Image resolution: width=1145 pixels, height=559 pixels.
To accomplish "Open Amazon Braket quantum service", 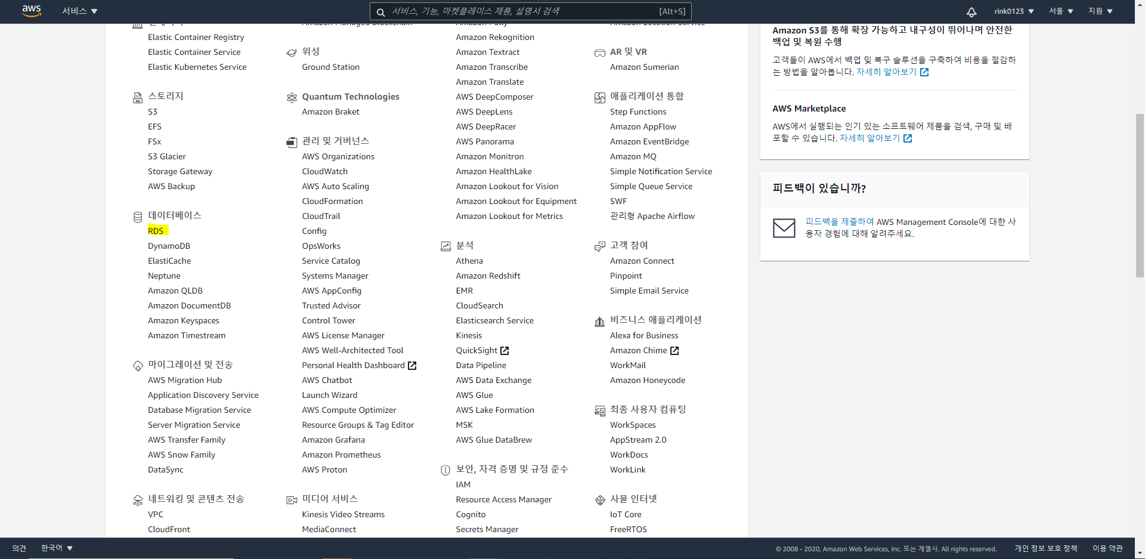I will [x=330, y=112].
